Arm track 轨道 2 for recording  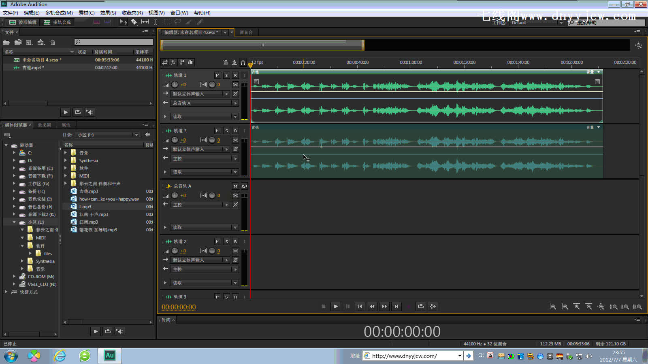(235, 241)
